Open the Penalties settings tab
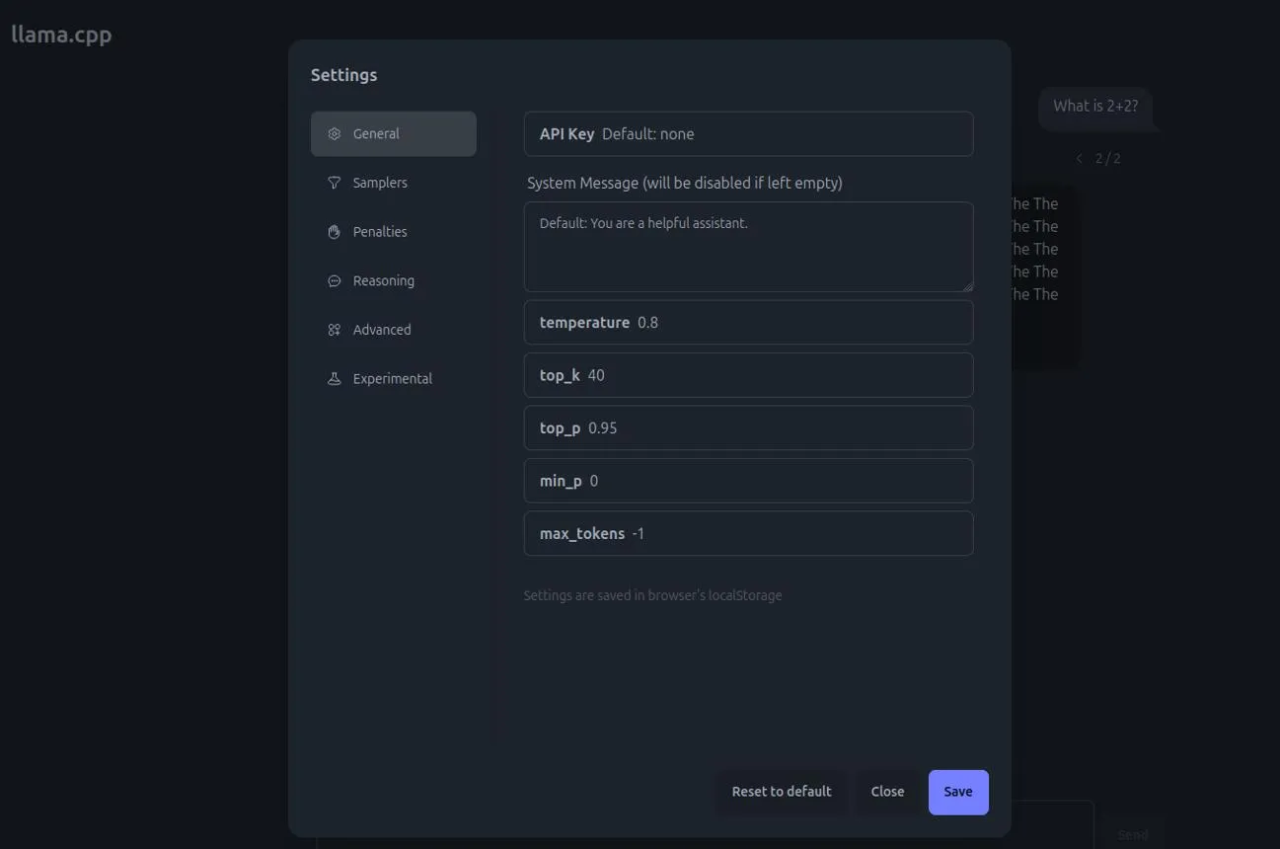This screenshot has width=1280, height=849. tap(394, 232)
